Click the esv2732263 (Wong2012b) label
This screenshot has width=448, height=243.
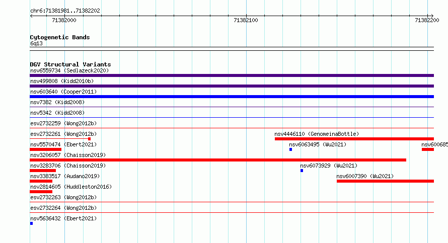pyautogui.click(x=63, y=197)
